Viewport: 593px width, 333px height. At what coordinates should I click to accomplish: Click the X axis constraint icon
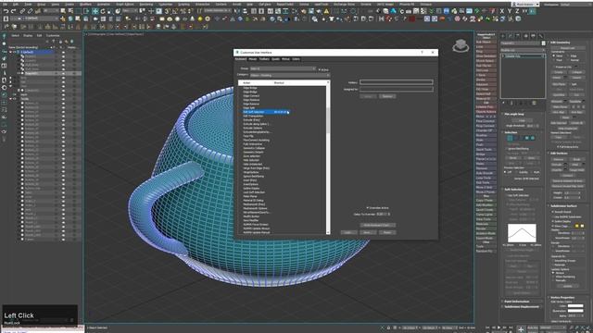pos(502,11)
